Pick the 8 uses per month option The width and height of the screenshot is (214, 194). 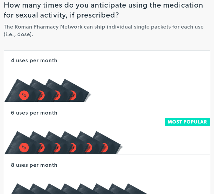click(34, 165)
